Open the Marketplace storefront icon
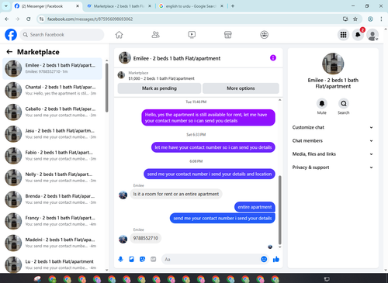This screenshot has height=283, width=388. click(x=228, y=35)
